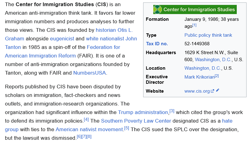Viewport: 249px width, 144px height.
Task: Click the bold Center for Immigration Studies text
Action: click(55, 4)
